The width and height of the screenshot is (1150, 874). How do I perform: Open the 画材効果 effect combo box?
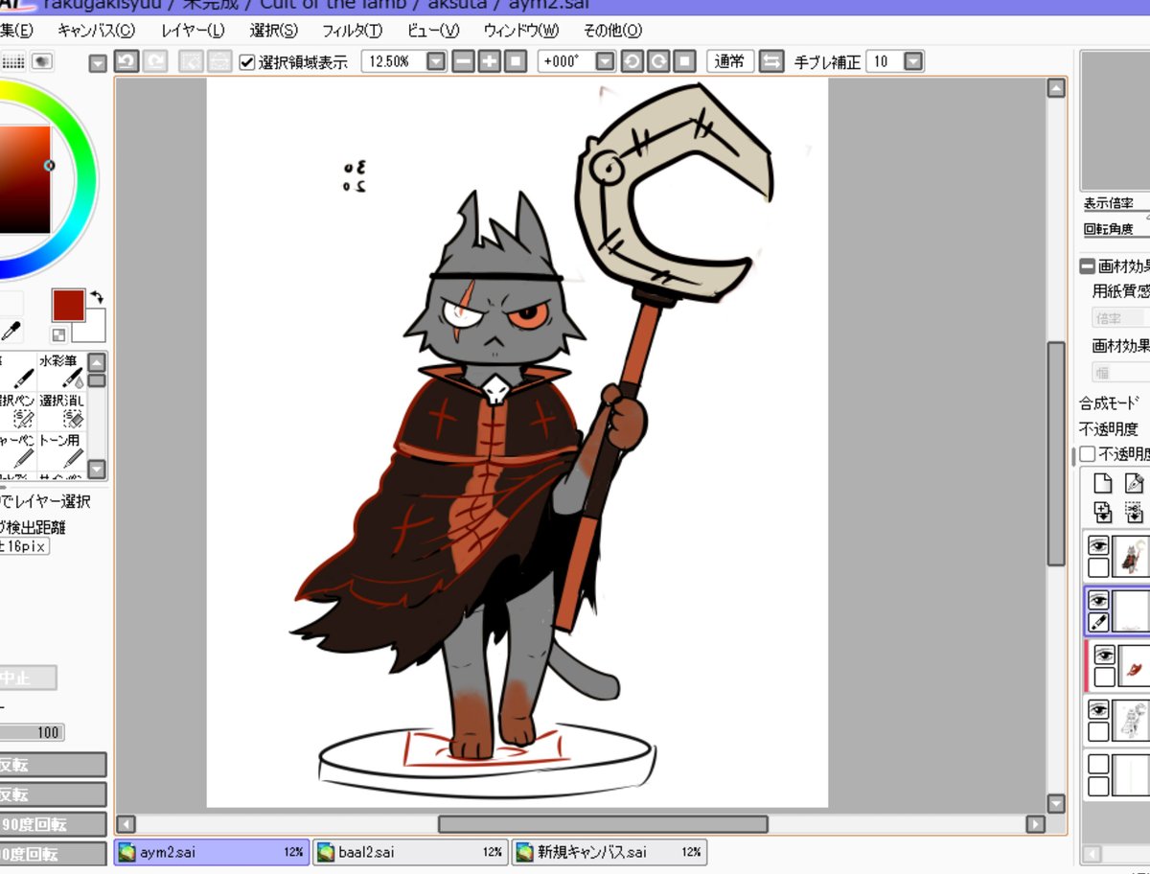coord(1120,372)
